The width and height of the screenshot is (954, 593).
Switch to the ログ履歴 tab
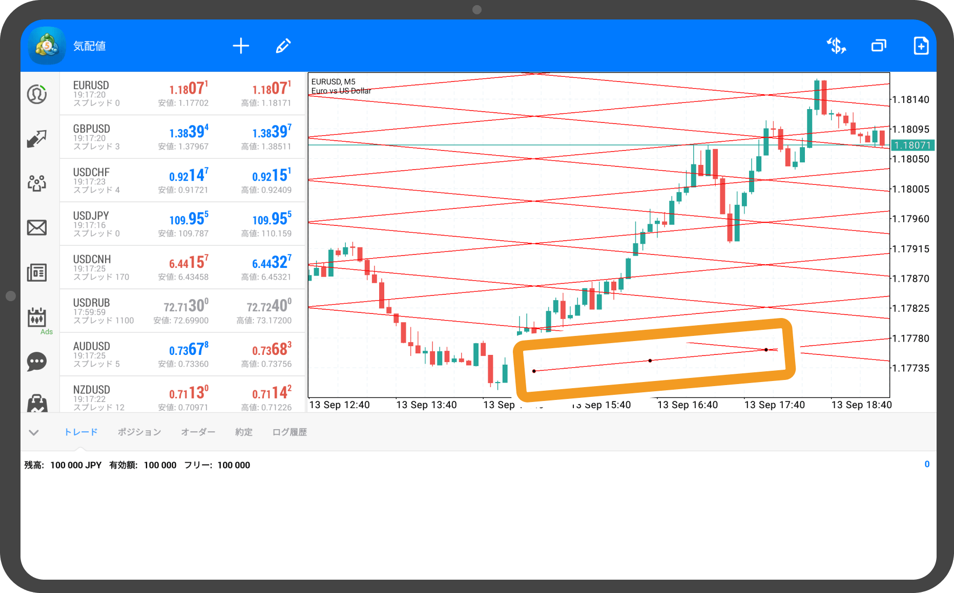tap(289, 432)
